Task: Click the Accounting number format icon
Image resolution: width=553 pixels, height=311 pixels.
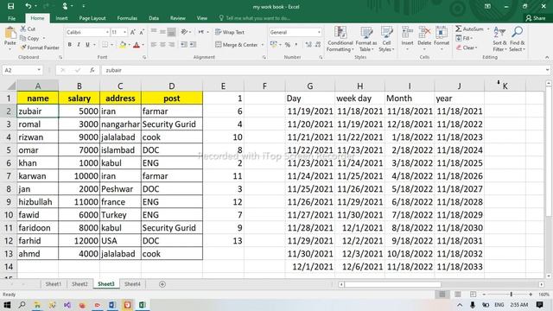Action: 274,45
